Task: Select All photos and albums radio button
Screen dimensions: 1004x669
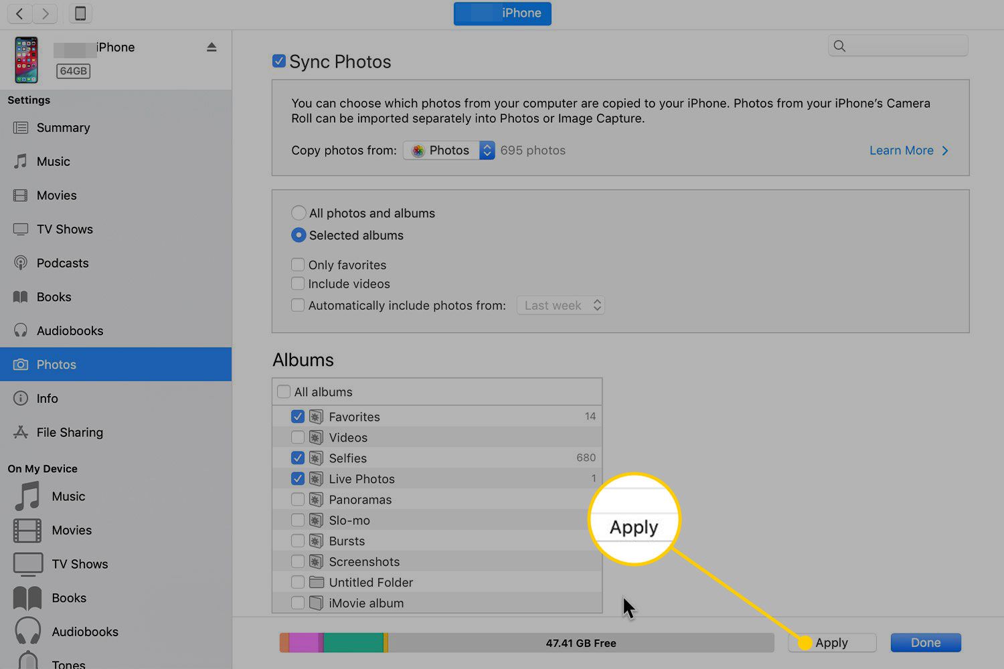Action: [x=299, y=213]
